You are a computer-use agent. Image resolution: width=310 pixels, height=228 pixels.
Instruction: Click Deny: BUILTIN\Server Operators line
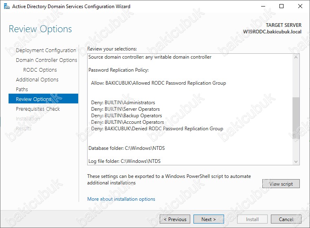click(x=125, y=109)
